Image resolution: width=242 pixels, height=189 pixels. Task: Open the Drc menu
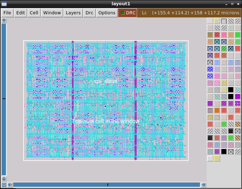coord(89,13)
